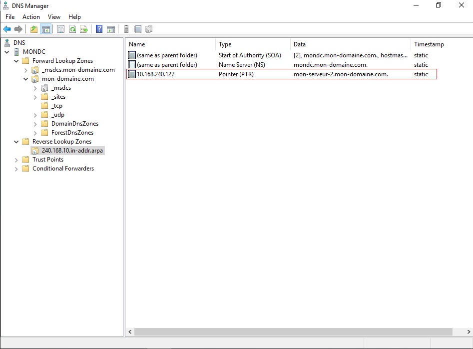Sort by Data column header
This screenshot has width=473, height=349.
(x=350, y=44)
